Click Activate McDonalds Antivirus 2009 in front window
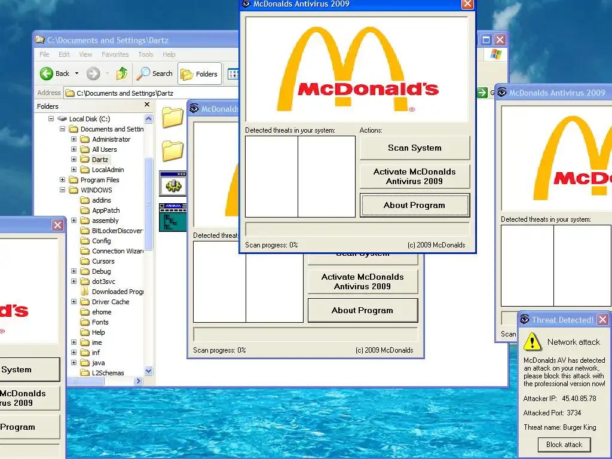 (x=415, y=176)
